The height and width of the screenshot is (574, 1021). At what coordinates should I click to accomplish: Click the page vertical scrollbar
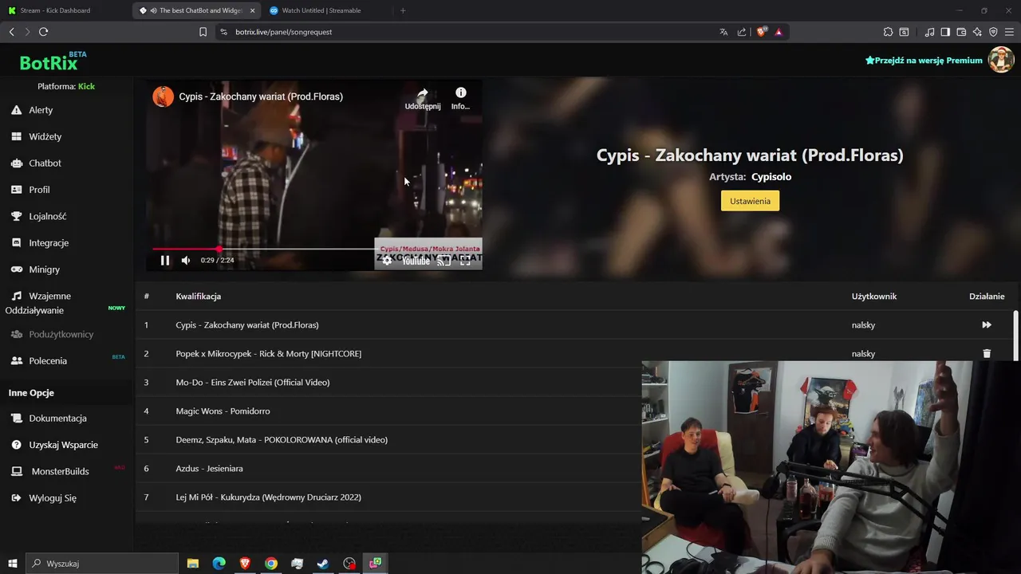tap(1015, 335)
